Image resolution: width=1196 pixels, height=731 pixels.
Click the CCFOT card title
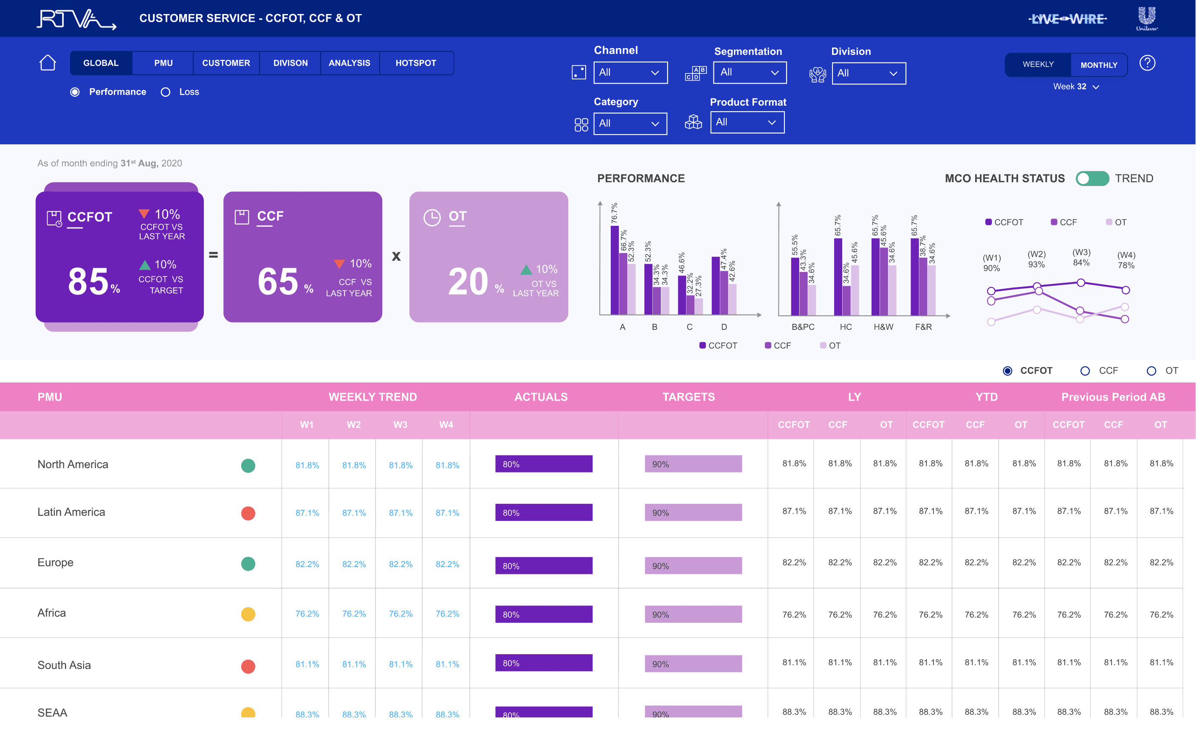click(x=90, y=217)
